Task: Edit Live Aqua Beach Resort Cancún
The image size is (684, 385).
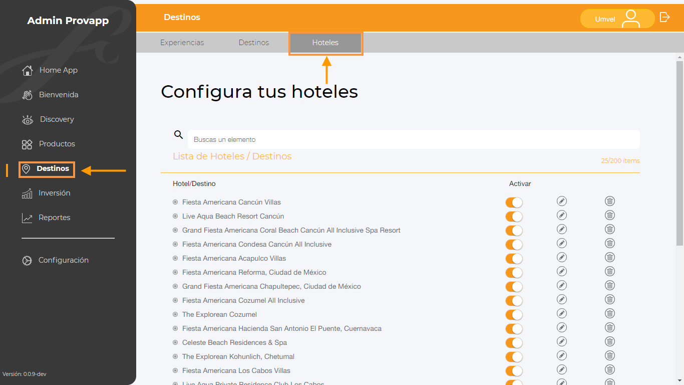Action: (x=562, y=215)
